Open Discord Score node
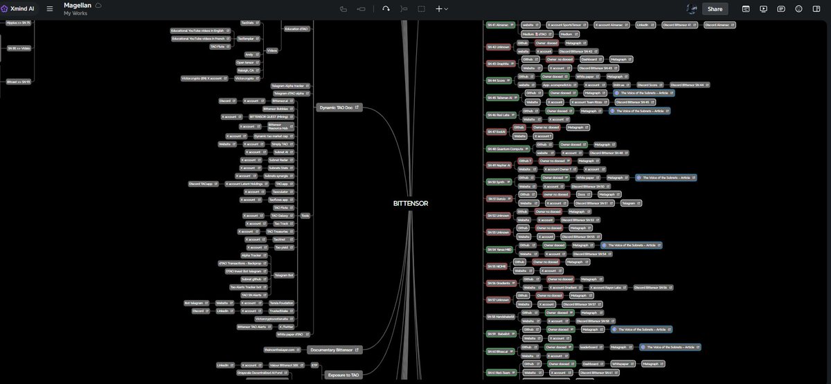The image size is (831, 384). coord(649,85)
